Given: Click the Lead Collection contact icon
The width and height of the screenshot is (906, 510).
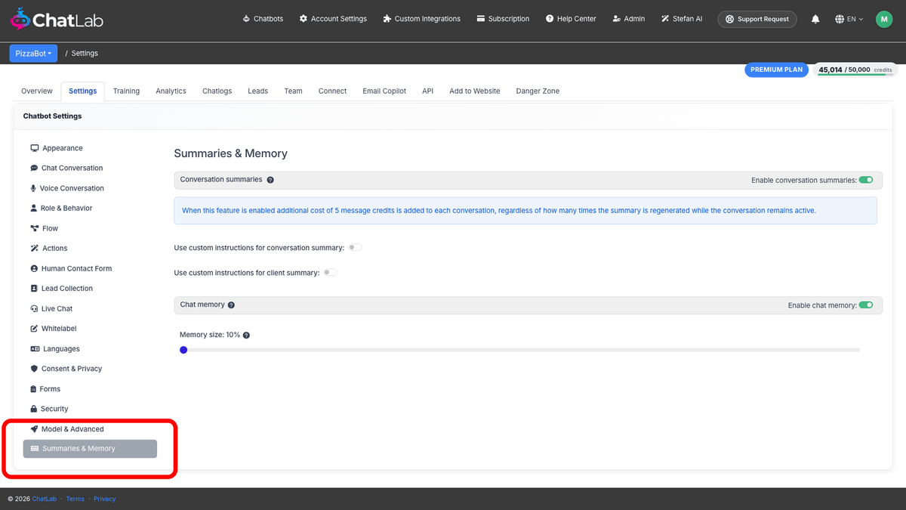Looking at the screenshot, I should [34, 289].
